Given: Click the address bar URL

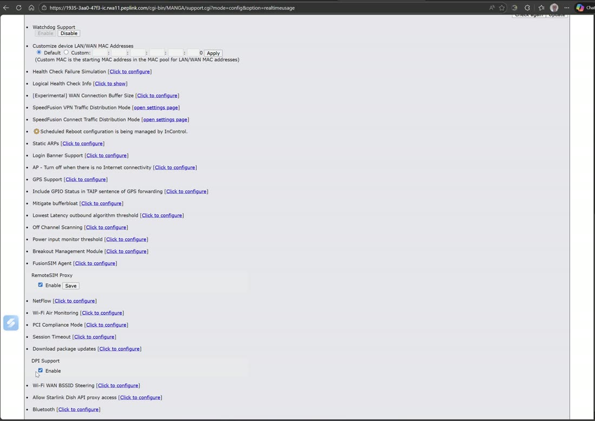Looking at the screenshot, I should 172,8.
